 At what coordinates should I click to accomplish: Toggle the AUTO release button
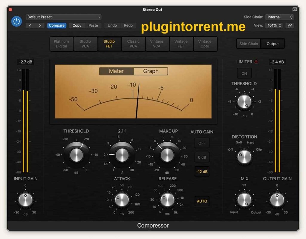coord(202,201)
